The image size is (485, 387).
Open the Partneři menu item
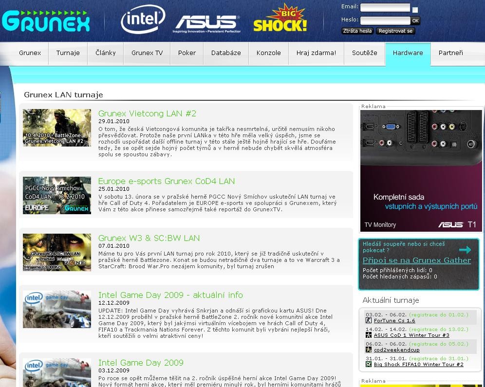coord(450,53)
